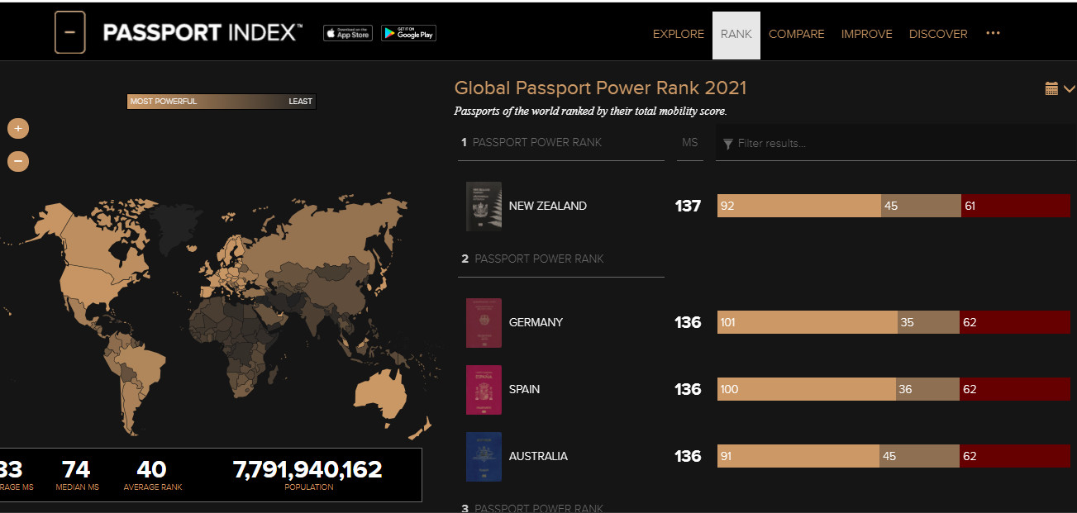The height and width of the screenshot is (513, 1077).
Task: Click the Filter results input field
Action: pos(896,143)
